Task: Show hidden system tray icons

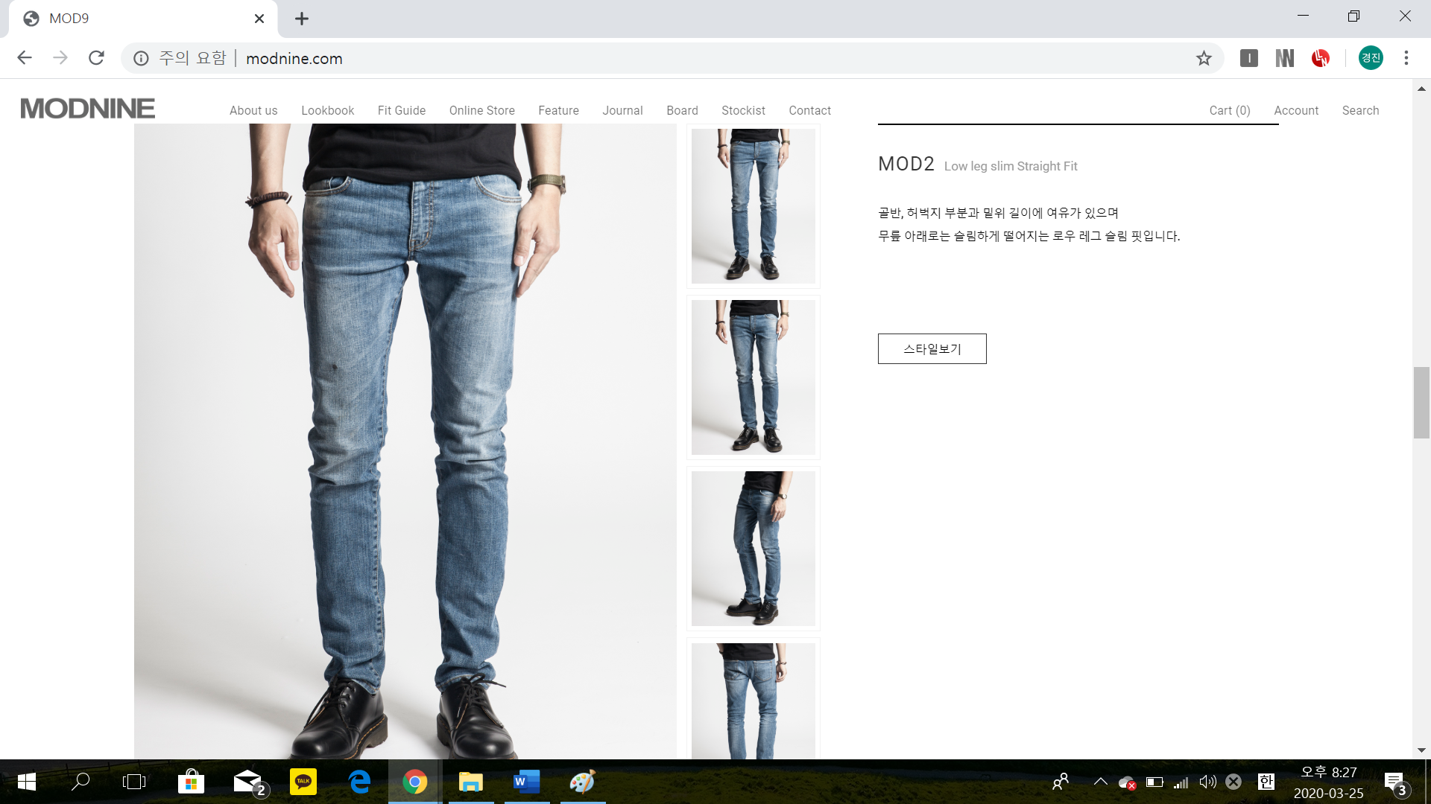Action: (x=1100, y=782)
